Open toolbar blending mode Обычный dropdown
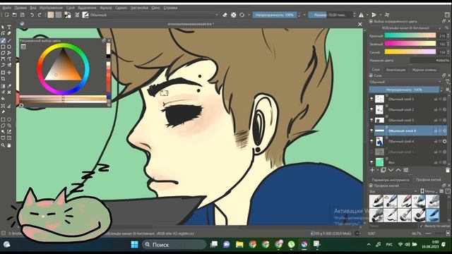 tap(154, 15)
